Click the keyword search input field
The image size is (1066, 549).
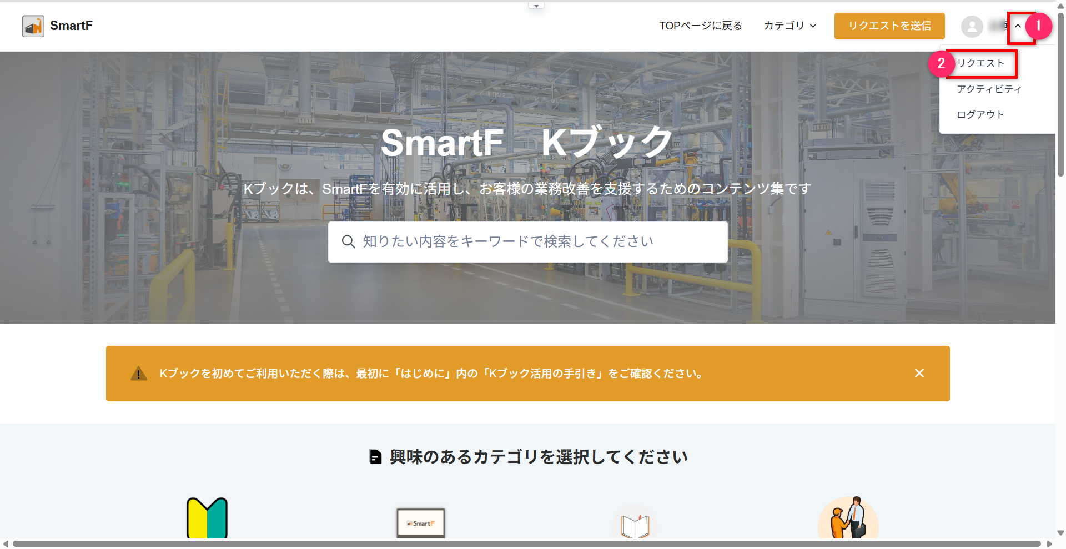tap(527, 242)
